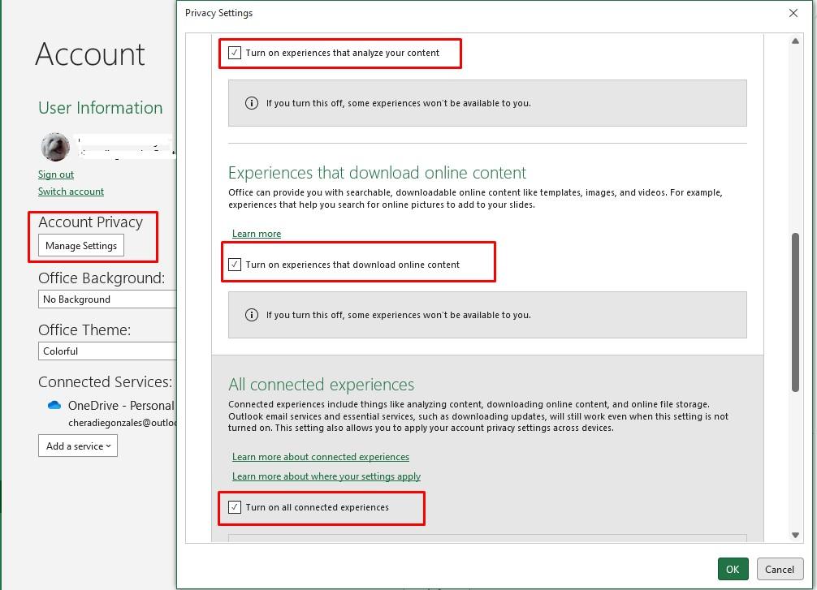Screen dimensions: 817x590
Task: Uncheck experiences that analyze your content
Action: pyautogui.click(x=235, y=53)
